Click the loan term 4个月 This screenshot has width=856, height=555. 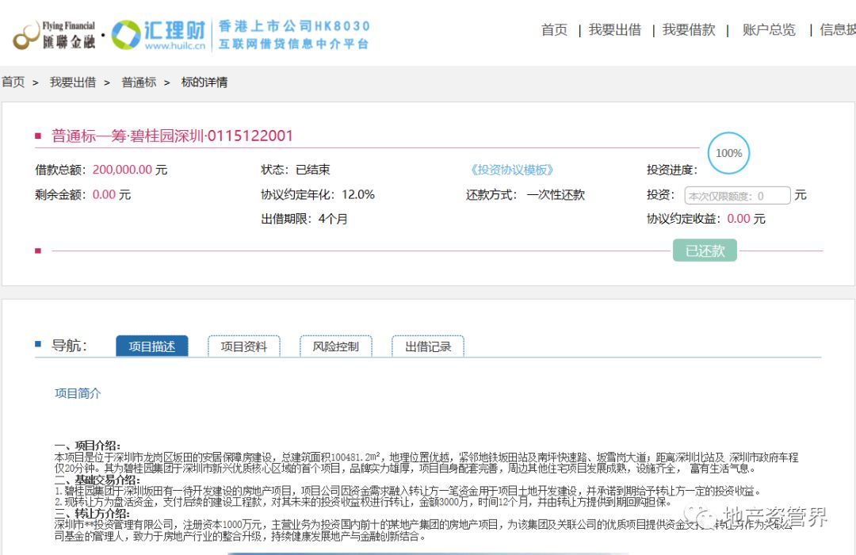[333, 219]
